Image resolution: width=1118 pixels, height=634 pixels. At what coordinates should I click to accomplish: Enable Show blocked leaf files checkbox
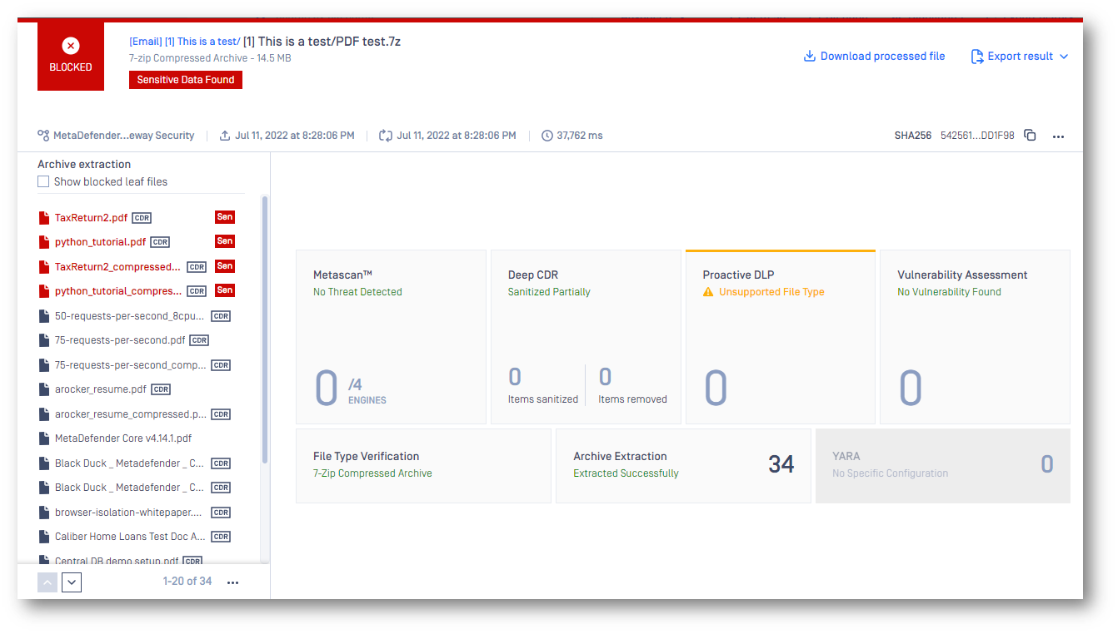pos(43,181)
